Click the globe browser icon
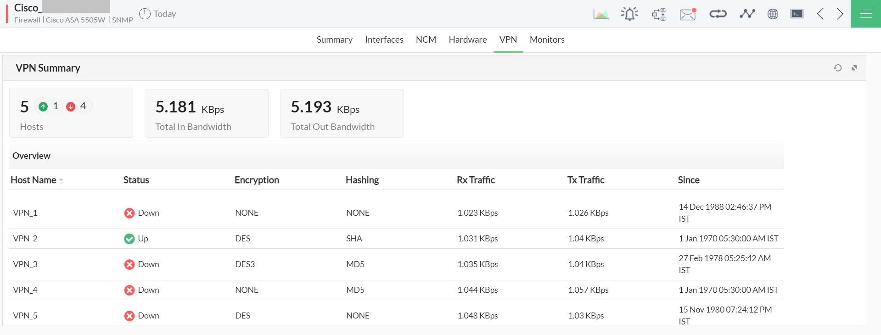This screenshot has width=881, height=335. pos(773,14)
